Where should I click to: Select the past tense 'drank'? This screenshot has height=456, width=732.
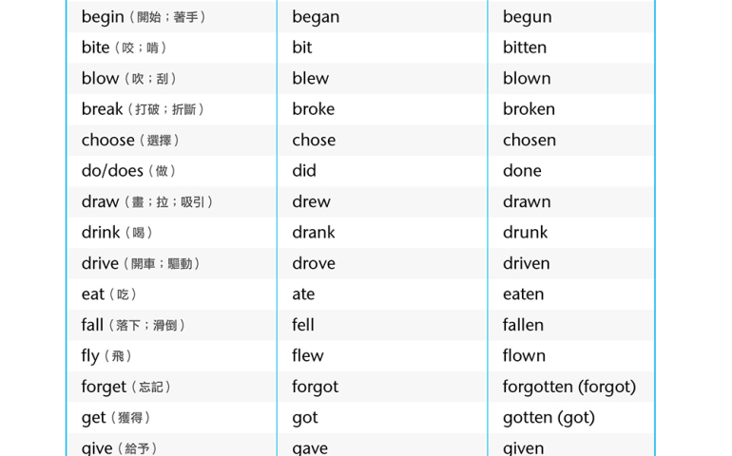click(x=313, y=233)
